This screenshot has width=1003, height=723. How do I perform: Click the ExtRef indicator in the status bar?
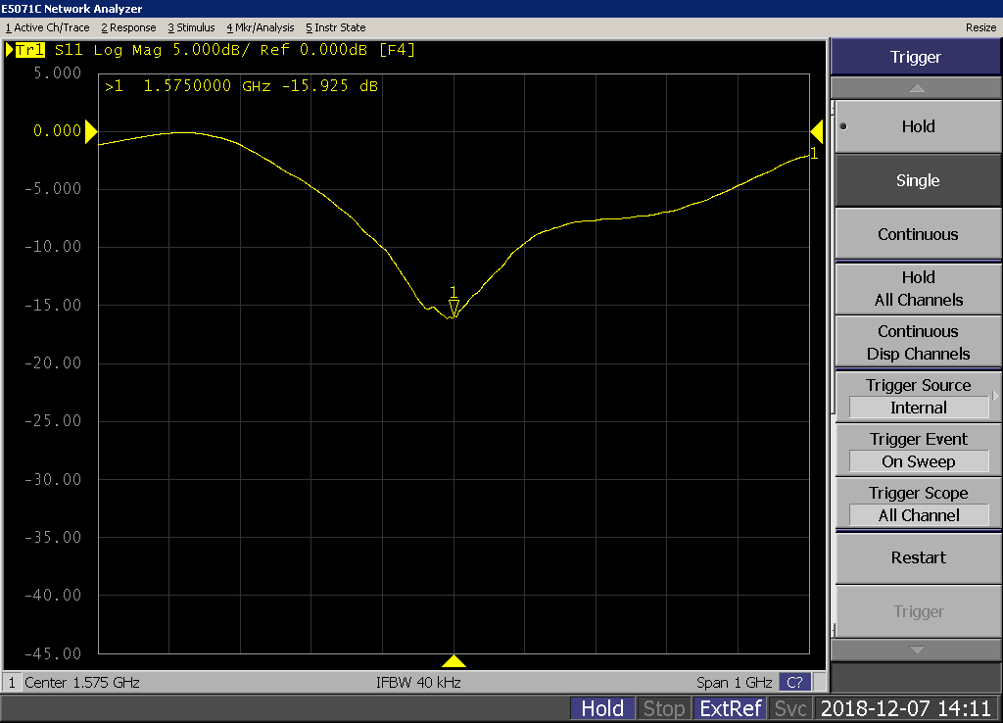(x=731, y=708)
